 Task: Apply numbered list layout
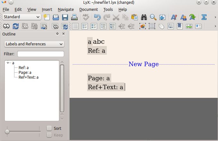coord(85,26)
